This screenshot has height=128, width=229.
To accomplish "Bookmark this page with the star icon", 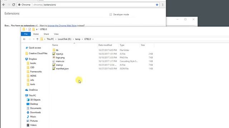I will click(x=157, y=5).
